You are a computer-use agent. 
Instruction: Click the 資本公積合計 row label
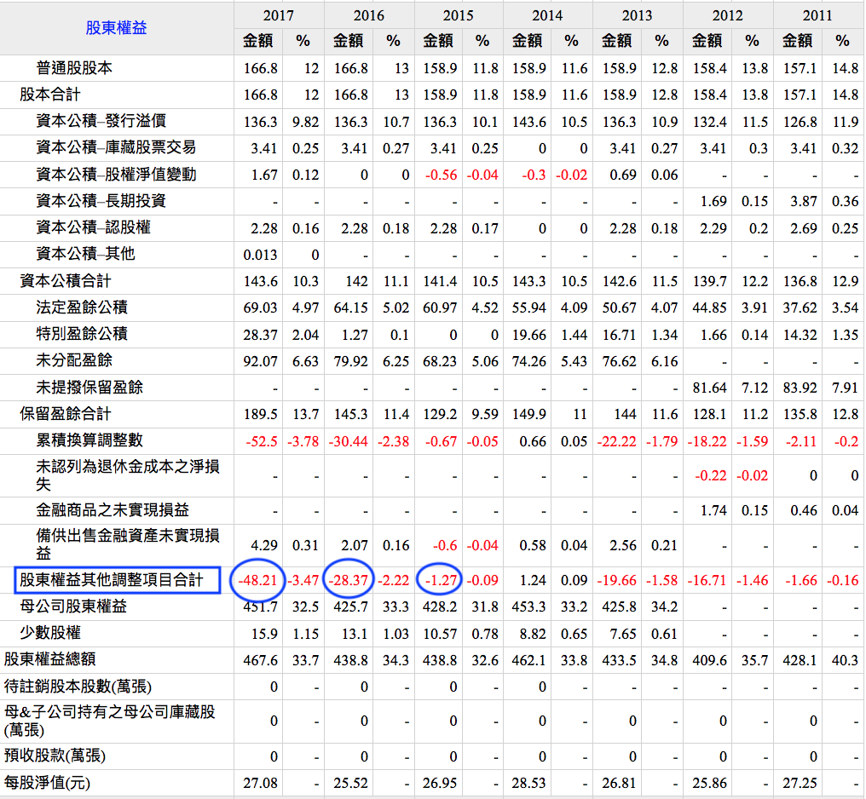click(x=66, y=281)
